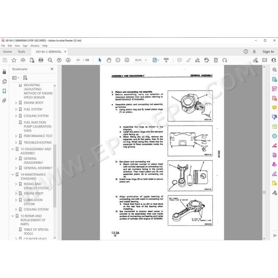Open the Comment tool in right pane
The image size is (278, 278).
point(274,108)
